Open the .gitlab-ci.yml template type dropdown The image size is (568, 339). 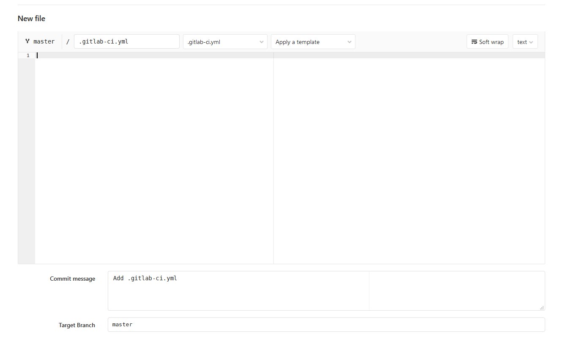(225, 42)
